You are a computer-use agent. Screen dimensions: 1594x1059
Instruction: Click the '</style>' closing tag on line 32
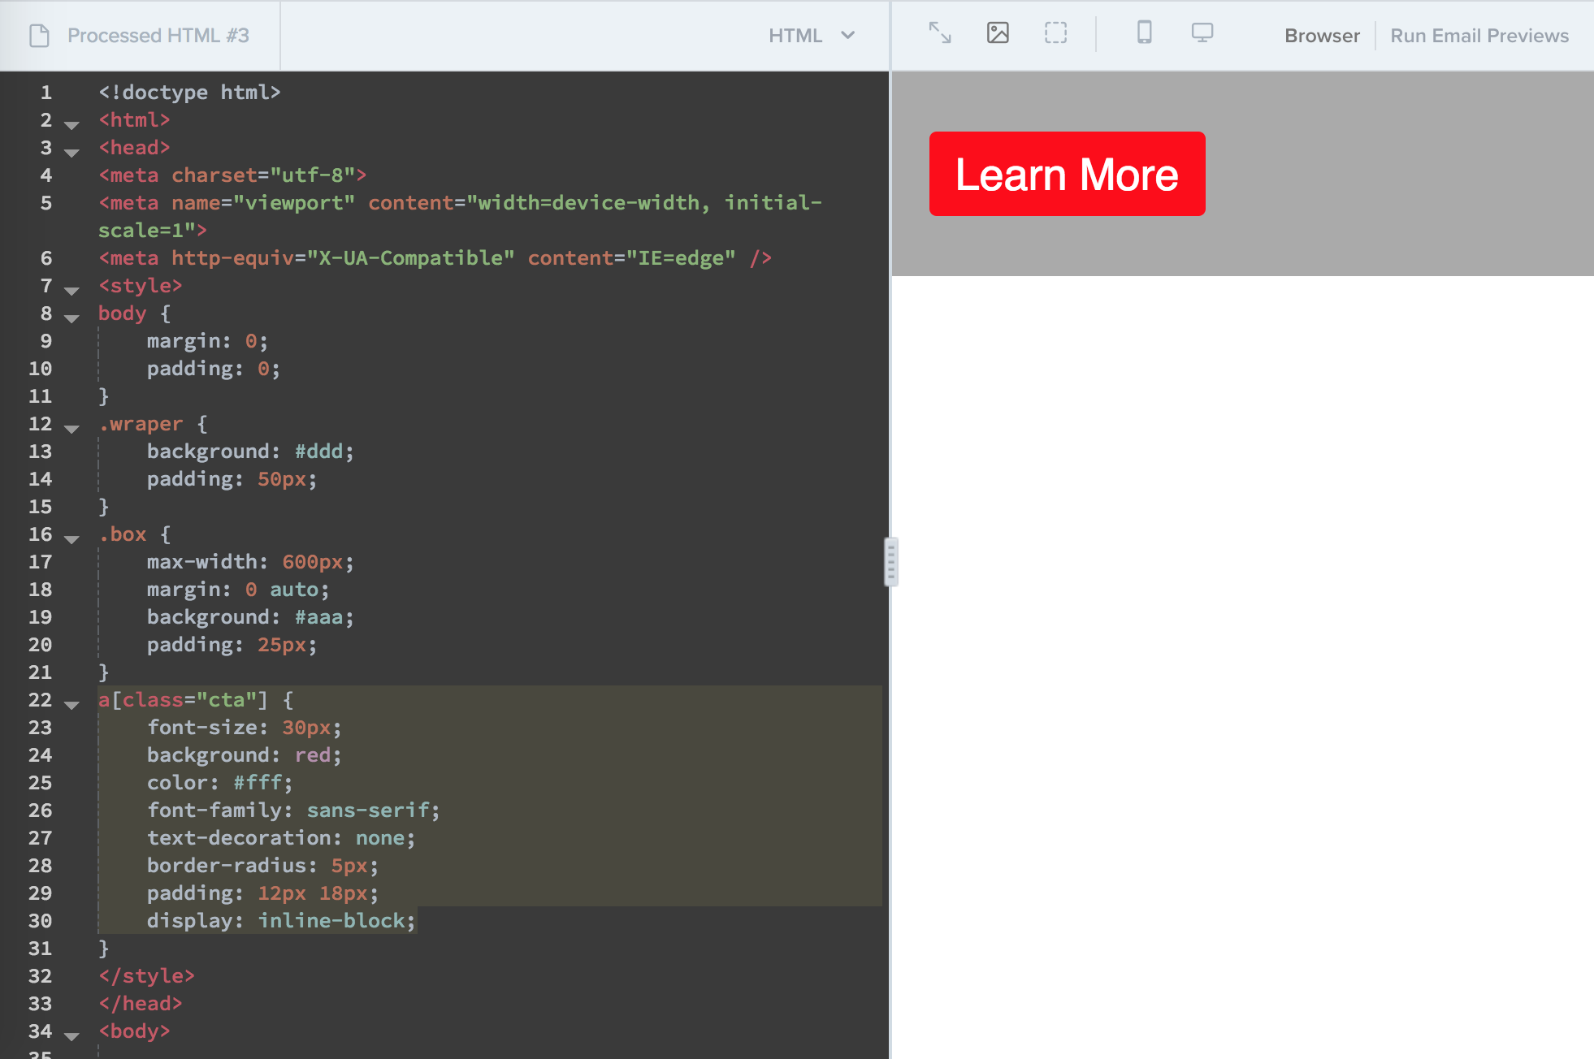pyautogui.click(x=146, y=976)
